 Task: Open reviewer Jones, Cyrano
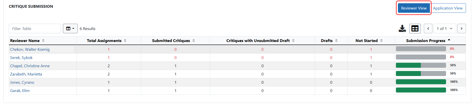click(22, 82)
